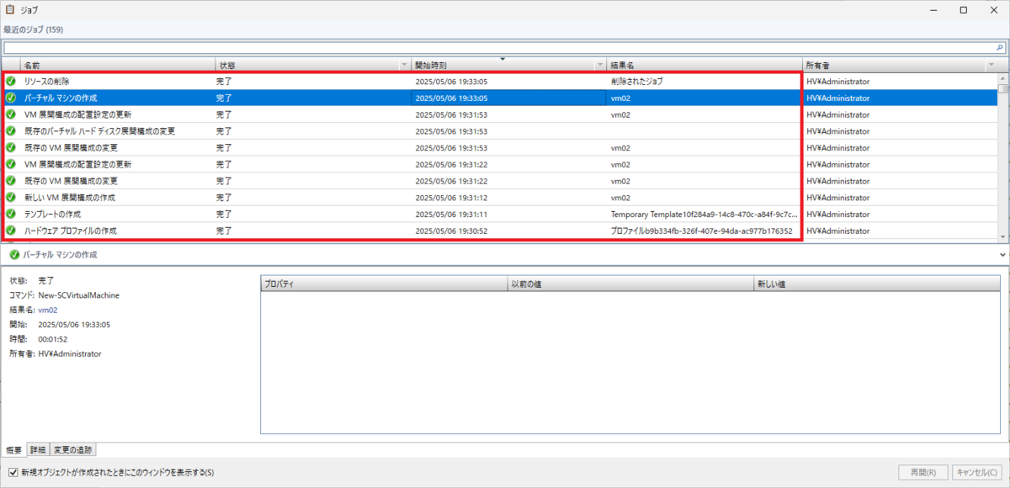Click the 以前の値 column header
The image size is (1010, 488).
[631, 284]
